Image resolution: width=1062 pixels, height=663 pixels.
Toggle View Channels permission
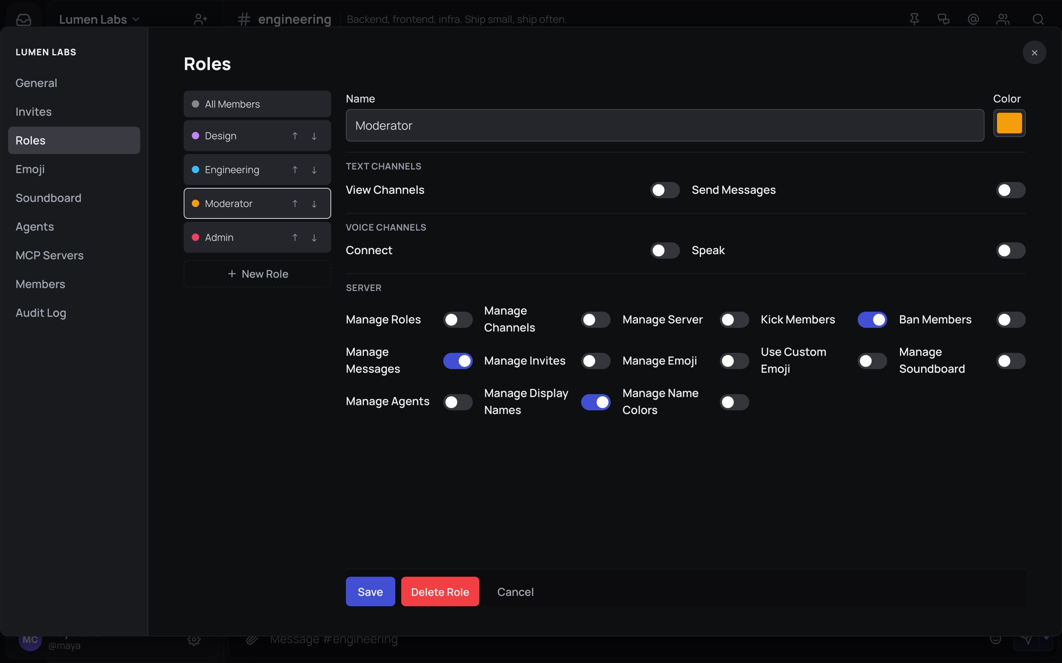[665, 190]
